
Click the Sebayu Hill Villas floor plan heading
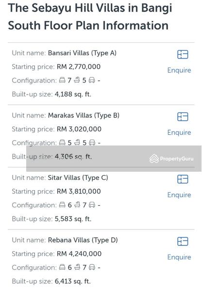(x=90, y=16)
